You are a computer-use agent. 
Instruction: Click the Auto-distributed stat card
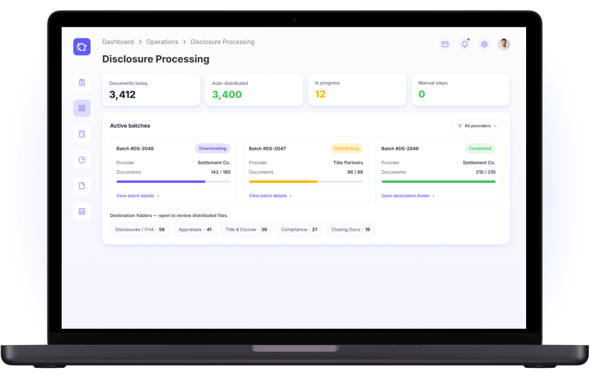point(254,90)
